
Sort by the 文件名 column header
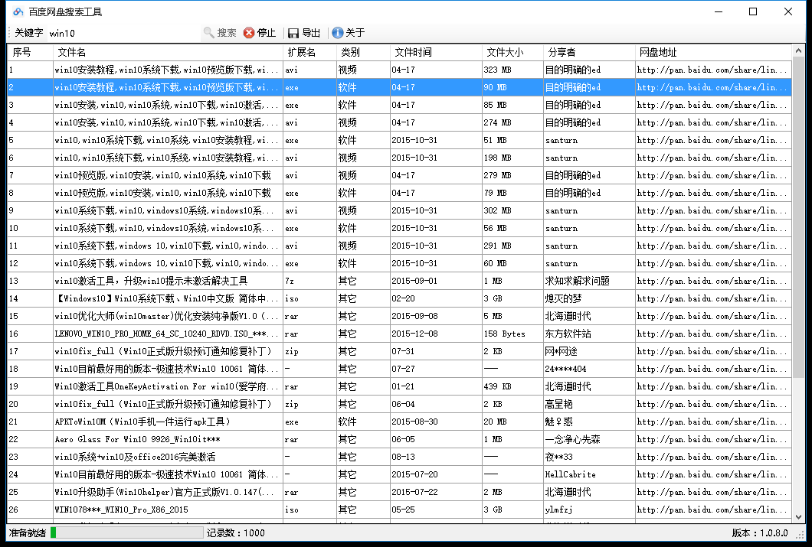pos(168,52)
